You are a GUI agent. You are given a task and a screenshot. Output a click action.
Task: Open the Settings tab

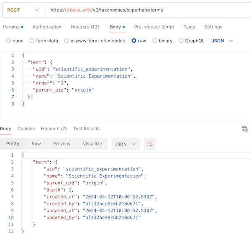213,27
